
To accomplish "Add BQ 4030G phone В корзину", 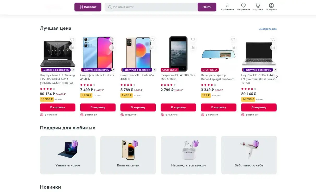I will click(178, 107).
